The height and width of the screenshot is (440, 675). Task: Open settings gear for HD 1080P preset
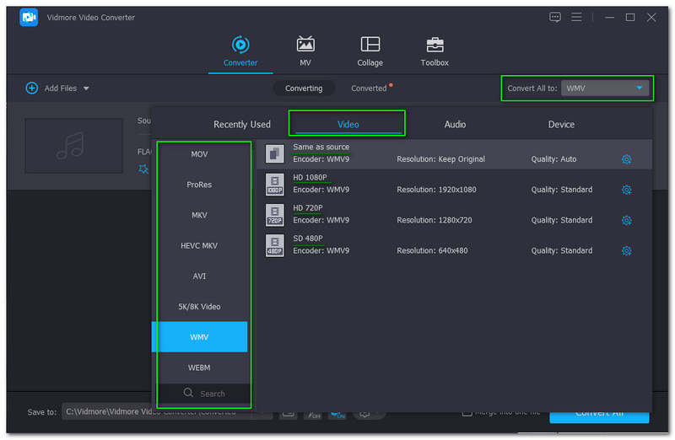[626, 190]
